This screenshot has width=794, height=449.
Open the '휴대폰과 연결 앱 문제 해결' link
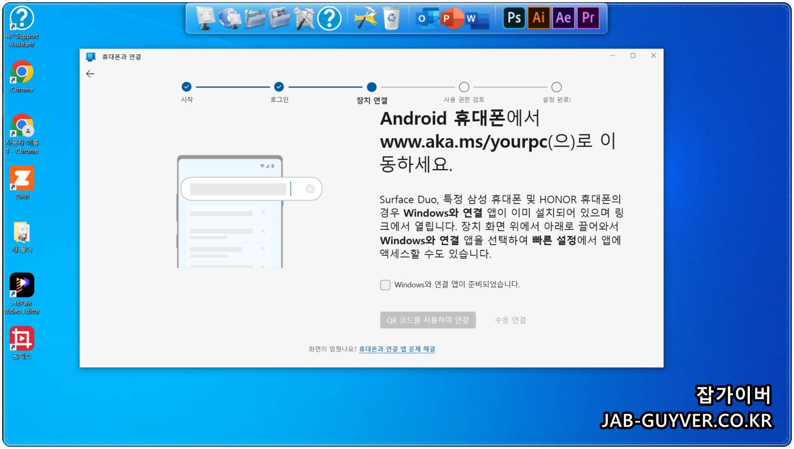tap(397, 349)
